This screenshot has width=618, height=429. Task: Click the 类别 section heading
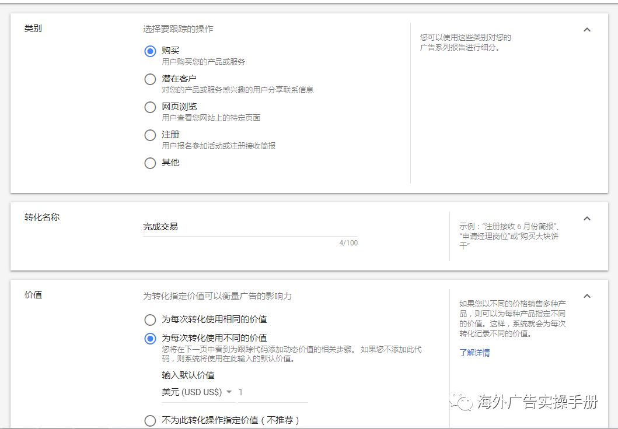[x=33, y=29]
